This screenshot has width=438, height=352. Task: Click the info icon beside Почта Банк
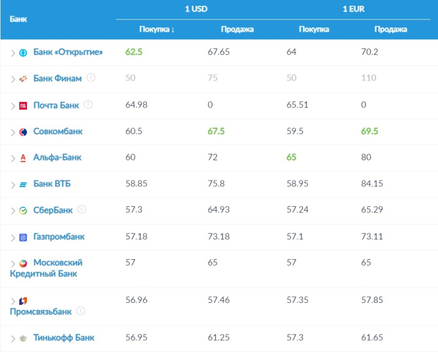pos(88,105)
